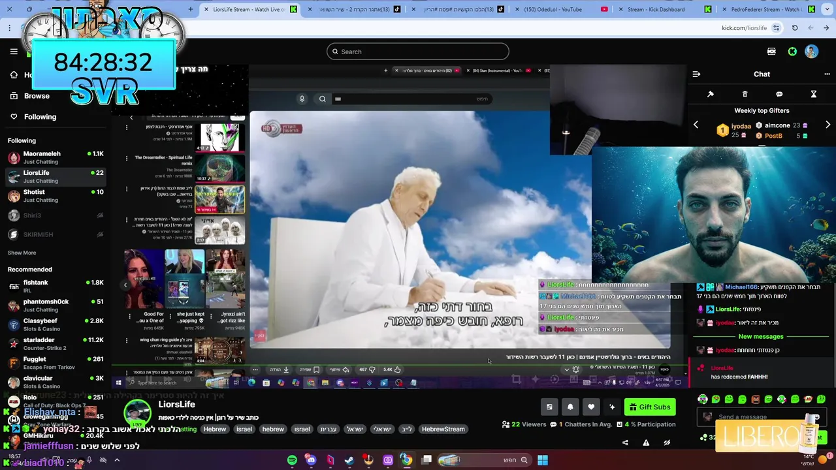Click the Gift Subs button
The image size is (836, 470).
coord(650,407)
